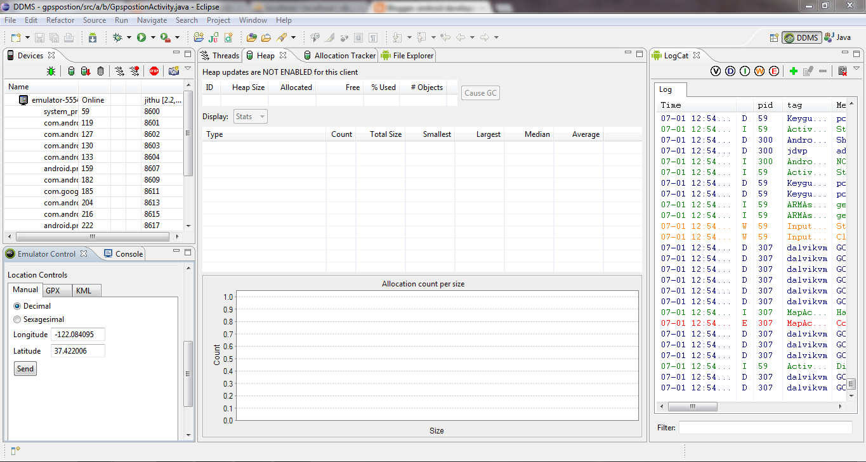Open the Forward navigation dropdown arrow
866x462 pixels.
495,37
